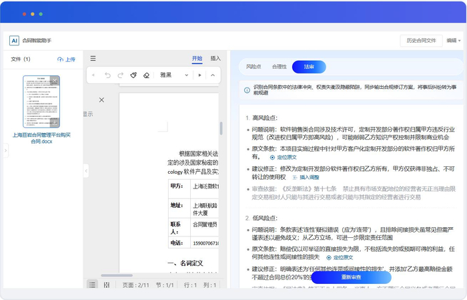This screenshot has height=300, width=467.
Task: Switch to the 风险点 tab
Action: pos(254,67)
